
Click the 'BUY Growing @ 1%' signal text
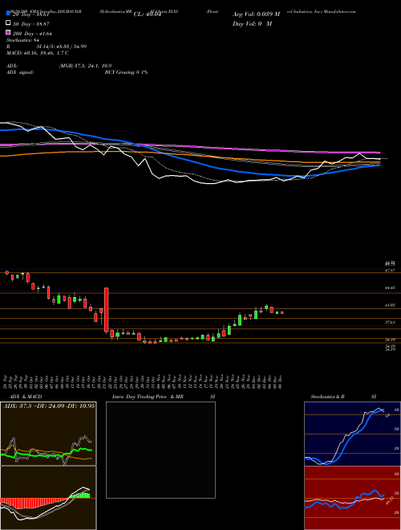(x=126, y=72)
